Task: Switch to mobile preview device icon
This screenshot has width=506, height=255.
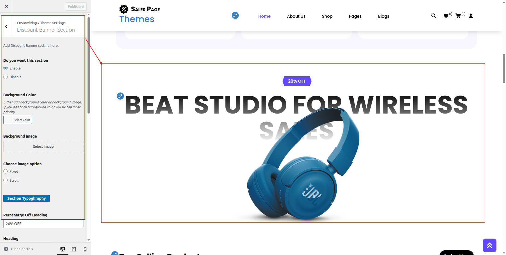Action: coord(85,249)
